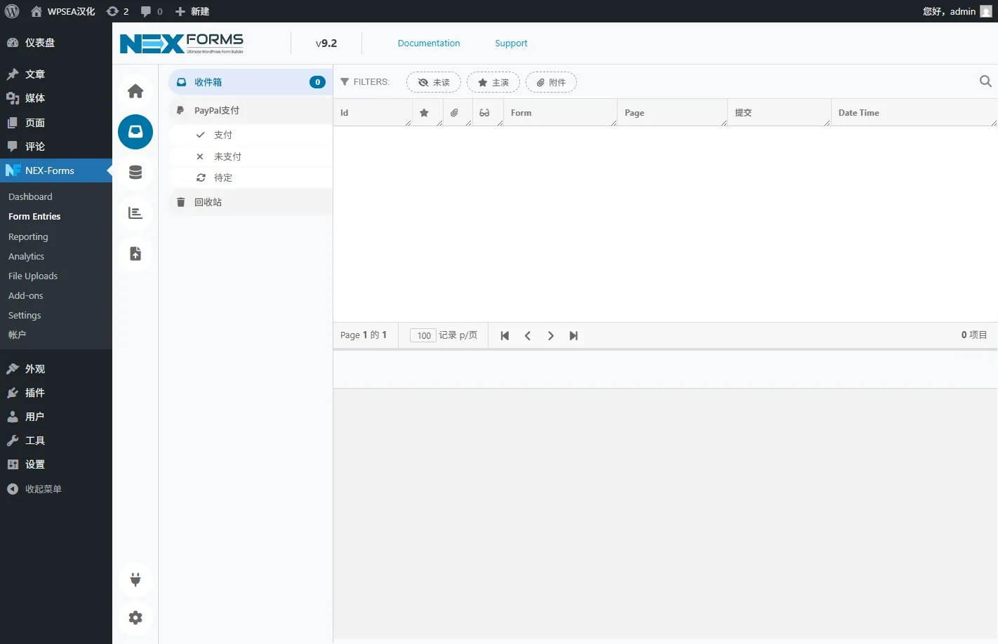Viewport: 998px width, 644px height.
Task: Open the gear settings icon at bottom
Action: [135, 617]
